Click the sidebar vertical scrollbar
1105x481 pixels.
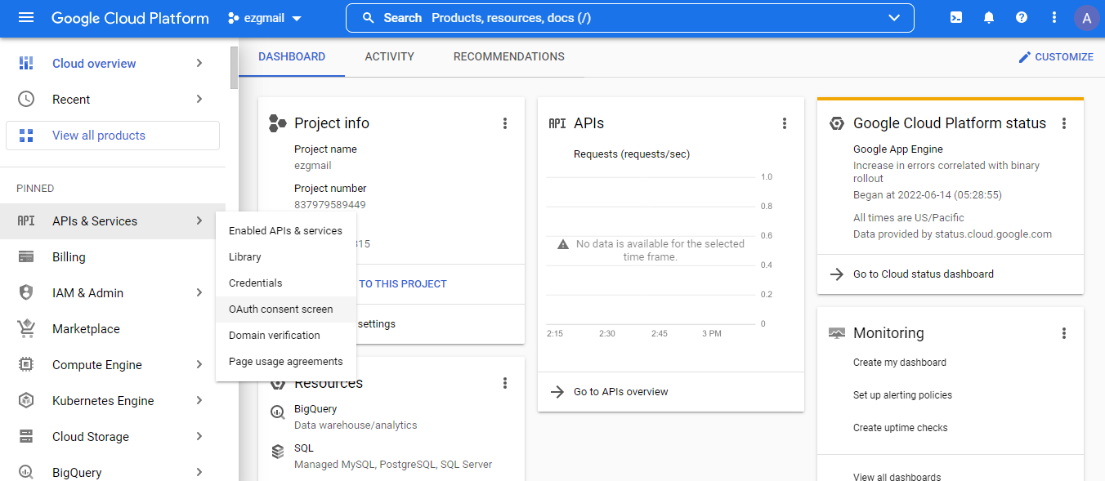235,67
